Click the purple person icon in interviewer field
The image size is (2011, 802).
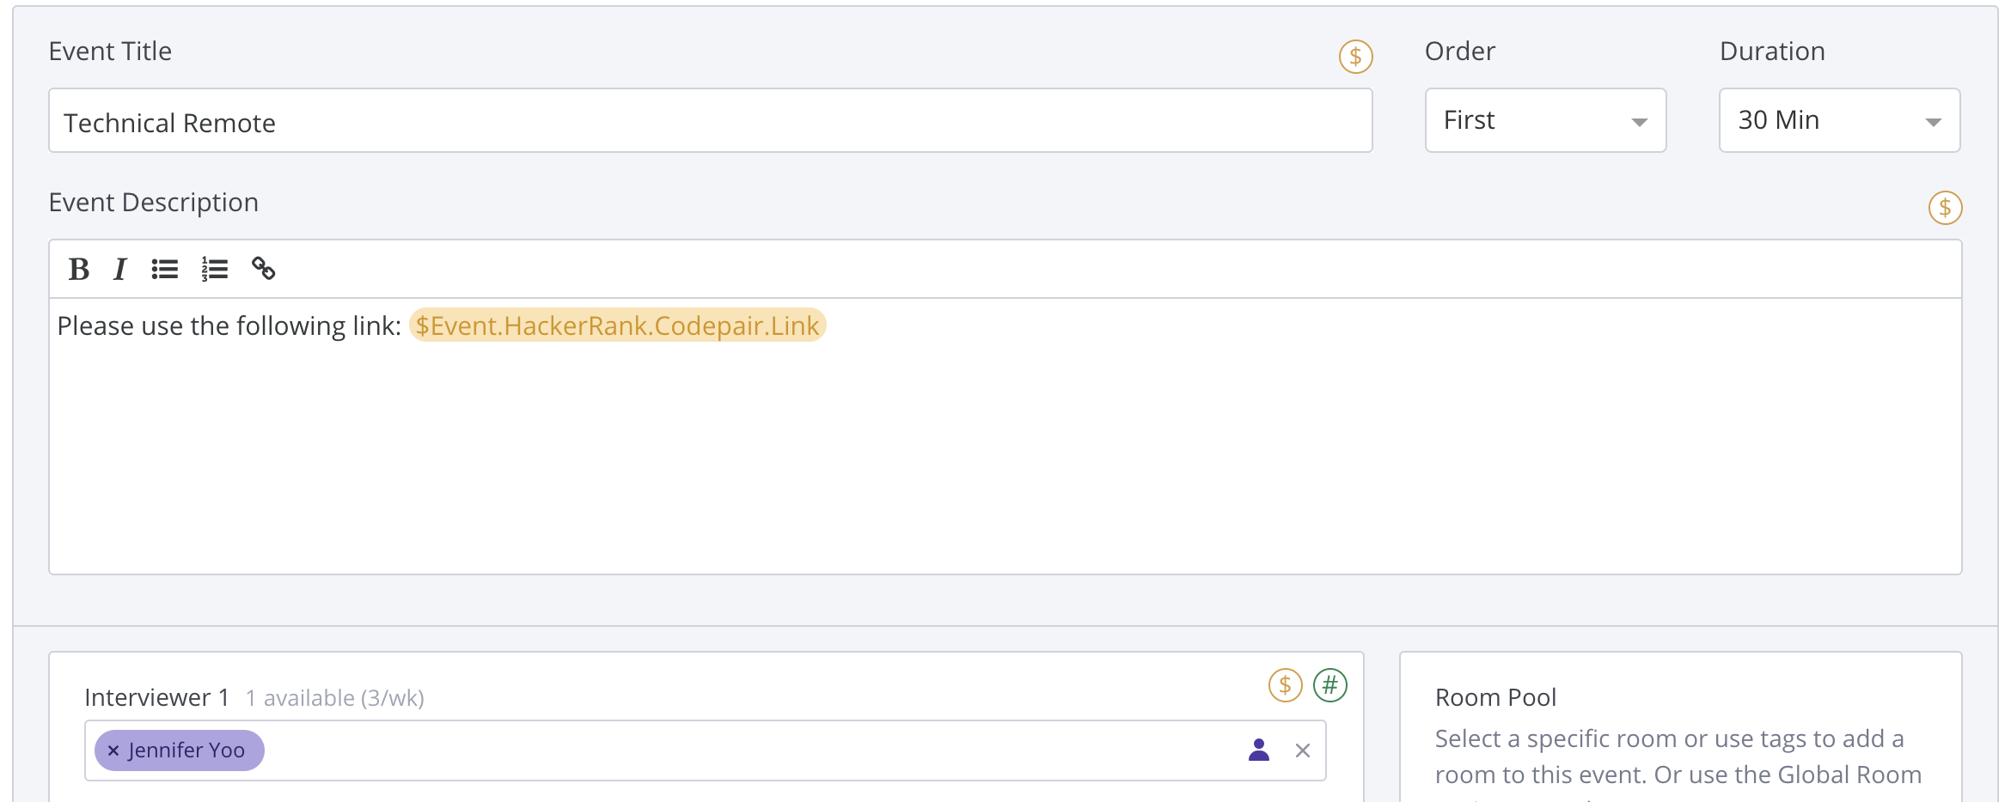click(x=1259, y=750)
